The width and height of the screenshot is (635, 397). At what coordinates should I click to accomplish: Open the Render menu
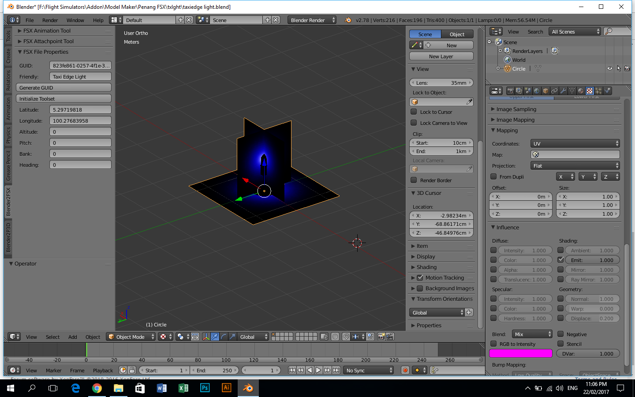point(50,20)
